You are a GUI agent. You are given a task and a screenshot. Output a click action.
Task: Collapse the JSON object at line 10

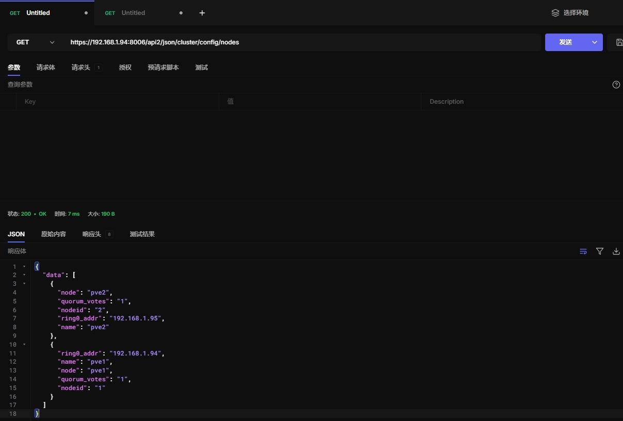click(24, 344)
